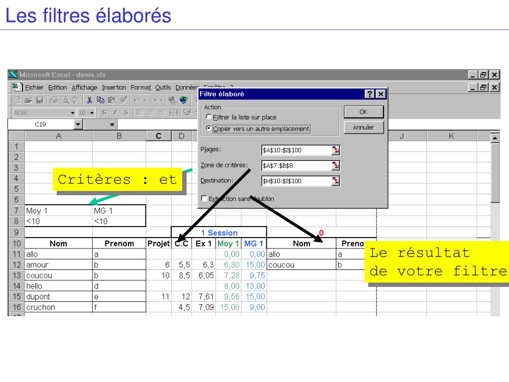Click the '1 Session' header cell
The height and width of the screenshot is (382, 509).
click(x=219, y=233)
